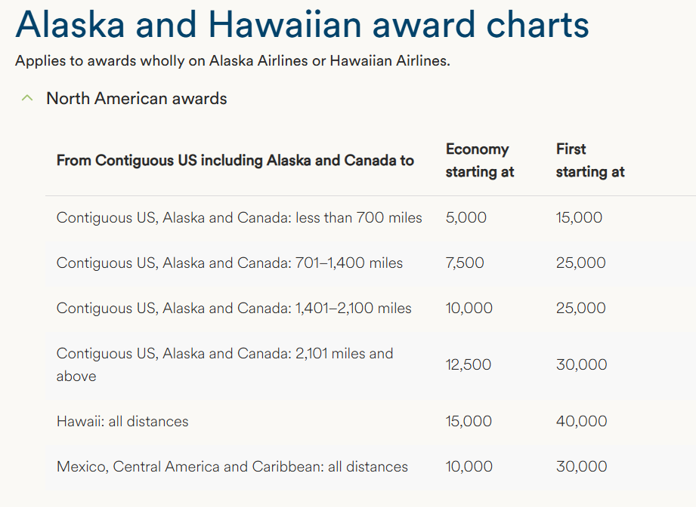This screenshot has width=696, height=507.
Task: Select the '1,401–2,100 miles' row label
Action: (234, 308)
